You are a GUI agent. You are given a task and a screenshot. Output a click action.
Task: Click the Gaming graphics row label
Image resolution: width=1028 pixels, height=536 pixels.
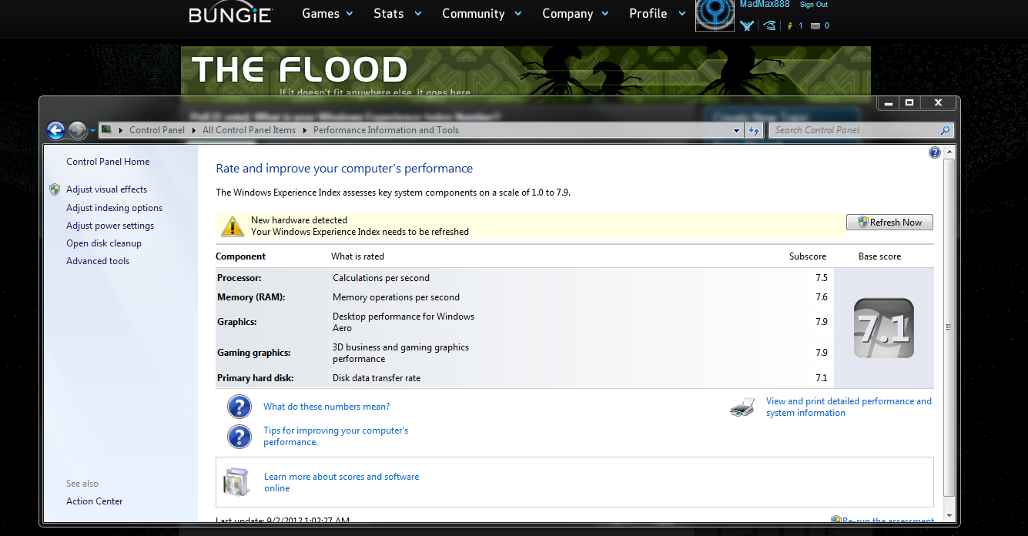tap(253, 353)
